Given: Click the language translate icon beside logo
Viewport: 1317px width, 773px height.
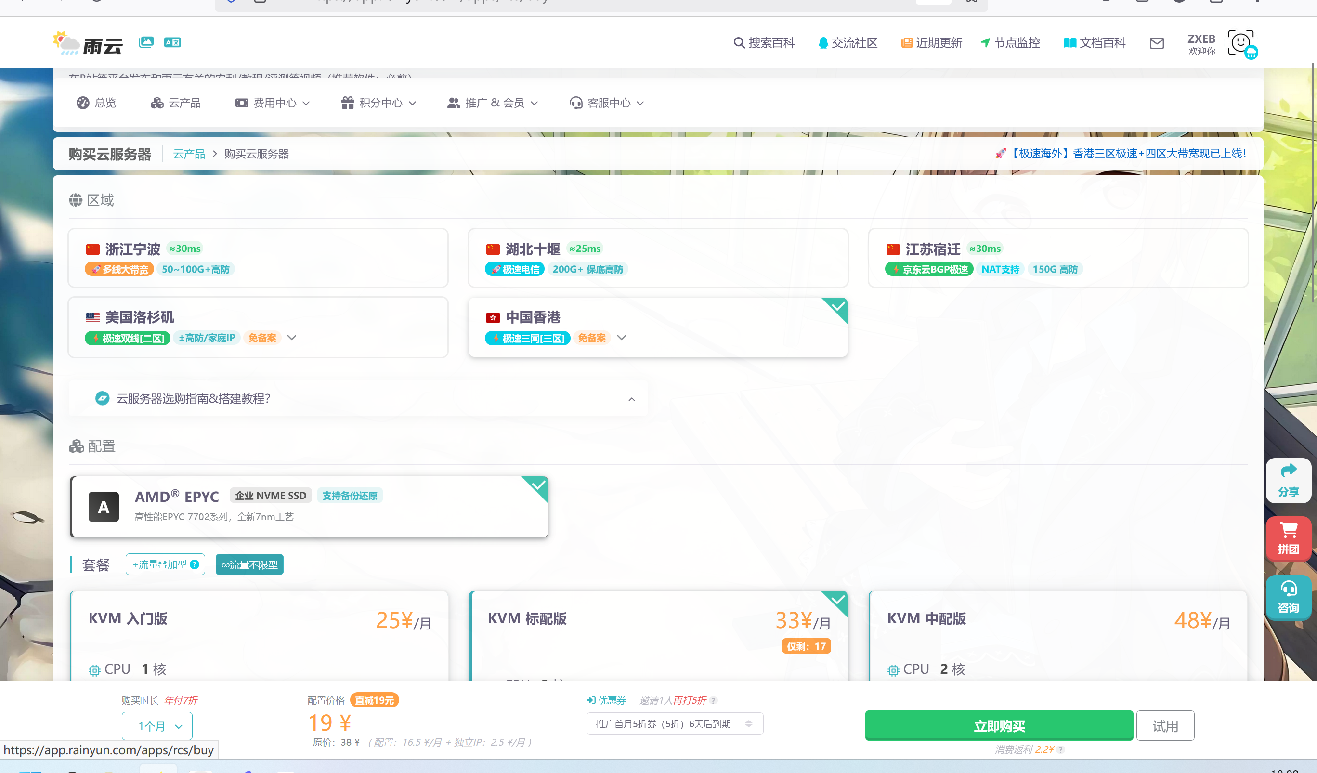Looking at the screenshot, I should click(x=172, y=42).
